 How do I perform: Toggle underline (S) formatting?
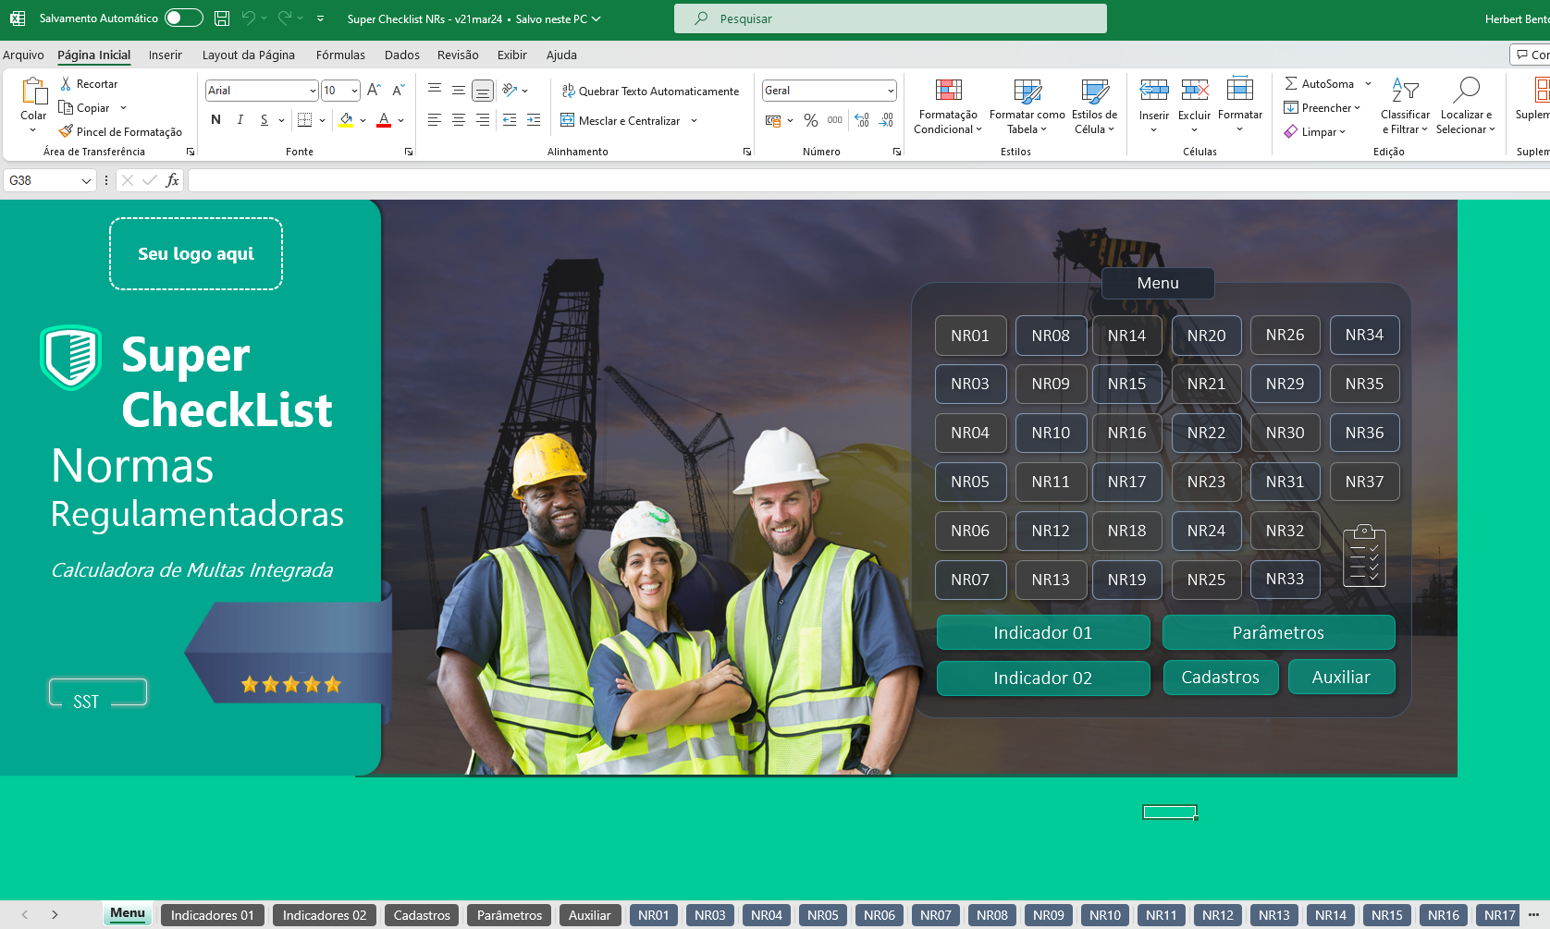tap(264, 119)
